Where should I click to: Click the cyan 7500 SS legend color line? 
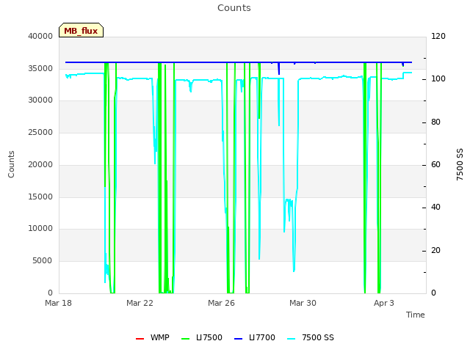pyautogui.click(x=291, y=339)
